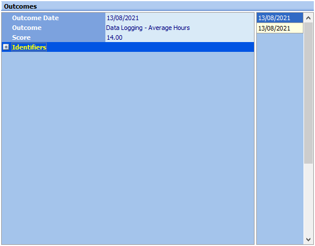Expand the Identifiers node
The height and width of the screenshot is (246, 315).
6,47
